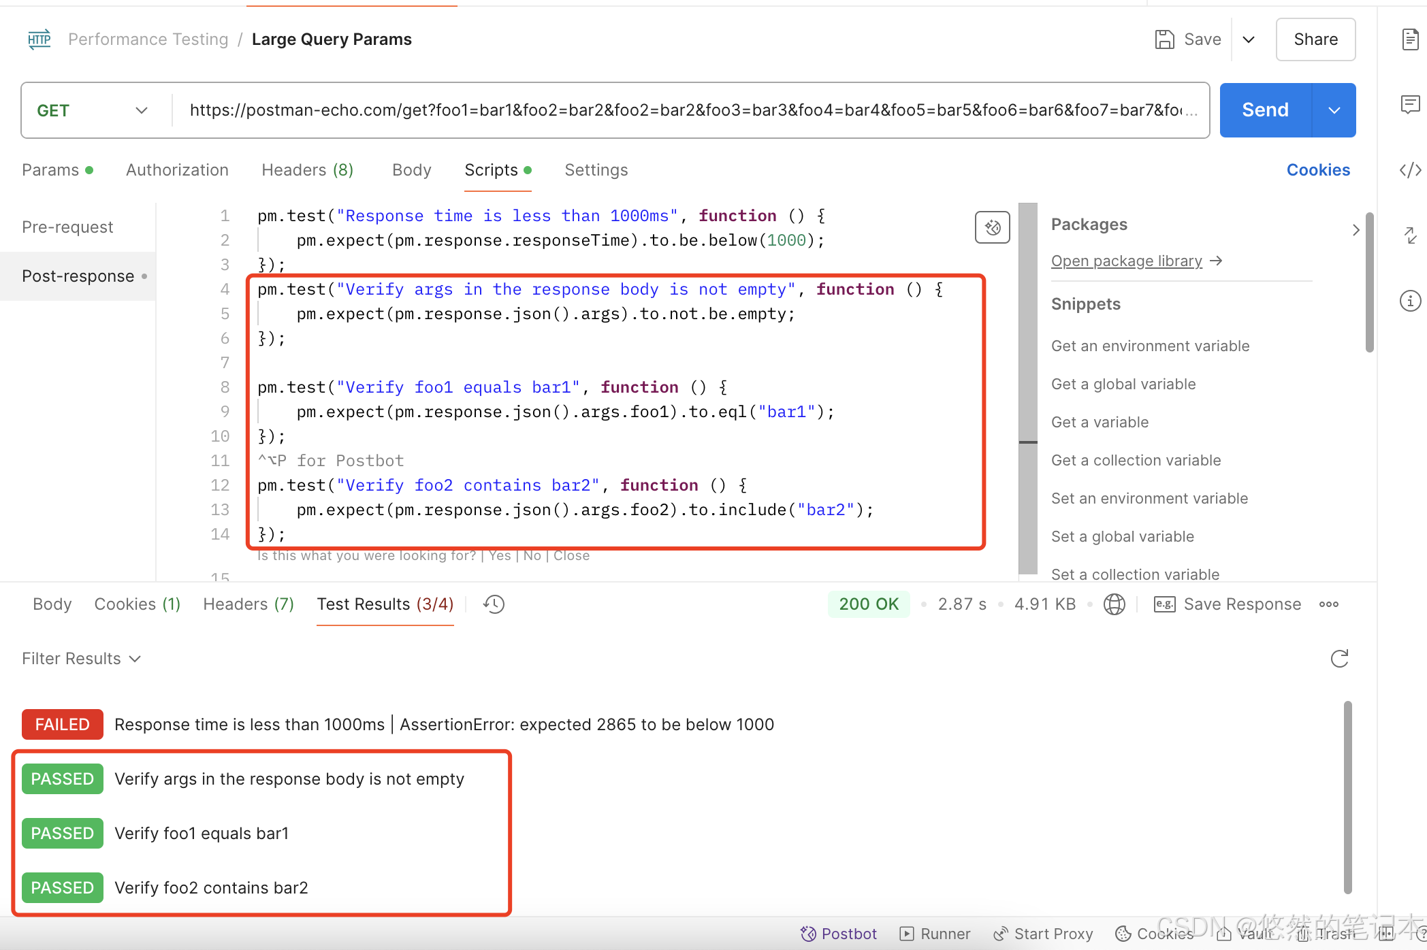Select the Pre-request script tab
The image size is (1427, 950).
[x=67, y=227]
